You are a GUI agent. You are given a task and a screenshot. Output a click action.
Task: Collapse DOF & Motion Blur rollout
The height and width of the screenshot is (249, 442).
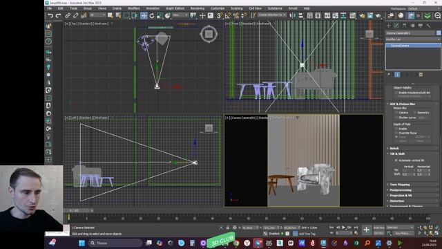pyautogui.click(x=402, y=104)
